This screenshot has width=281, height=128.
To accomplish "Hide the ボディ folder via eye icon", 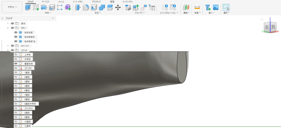I will click(x=12, y=28).
